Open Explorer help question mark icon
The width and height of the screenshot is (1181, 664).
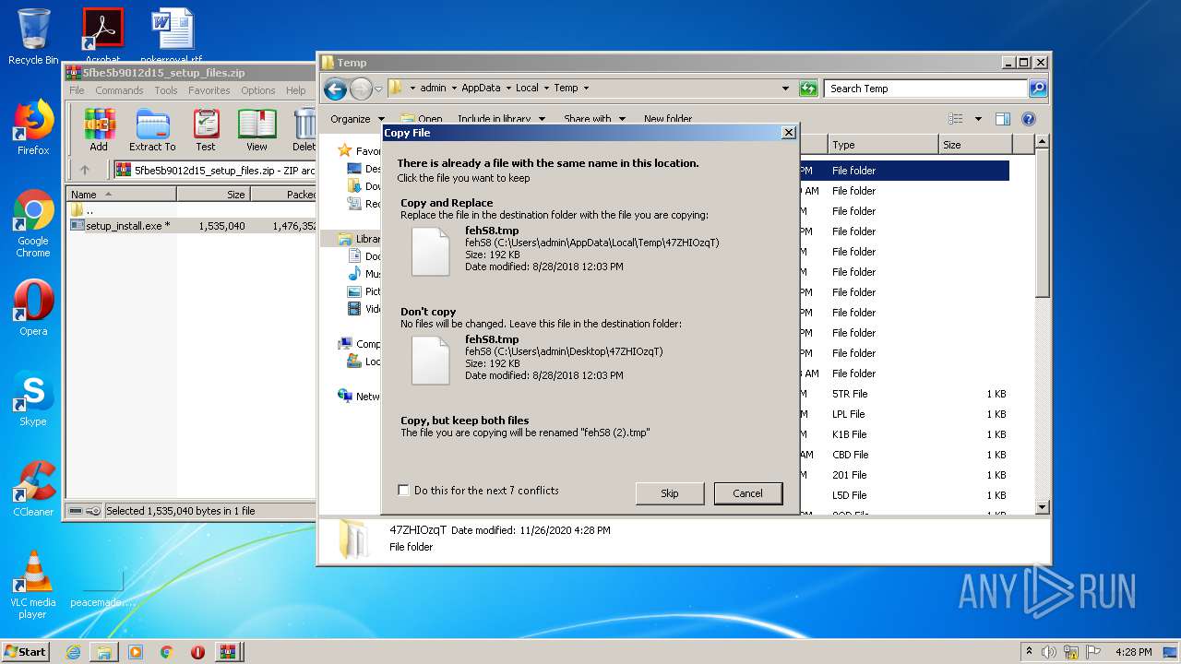tap(1029, 119)
